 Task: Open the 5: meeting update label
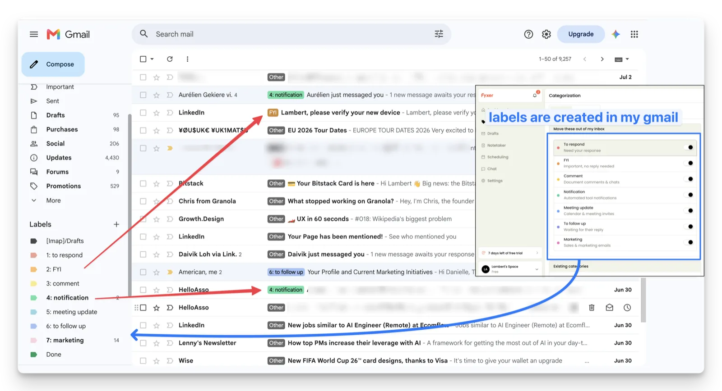point(71,312)
